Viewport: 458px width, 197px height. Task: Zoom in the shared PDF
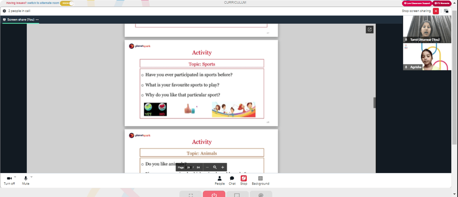coord(223,167)
